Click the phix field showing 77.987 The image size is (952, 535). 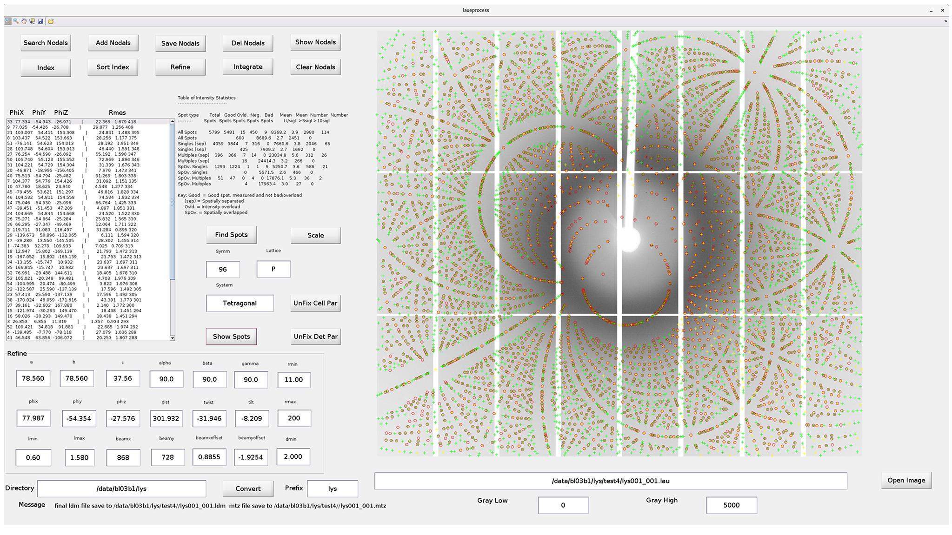pos(33,418)
